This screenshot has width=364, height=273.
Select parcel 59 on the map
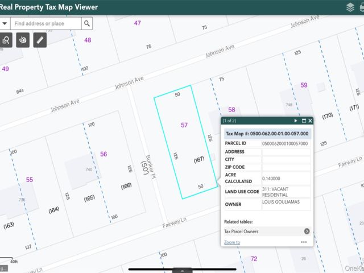point(304,85)
